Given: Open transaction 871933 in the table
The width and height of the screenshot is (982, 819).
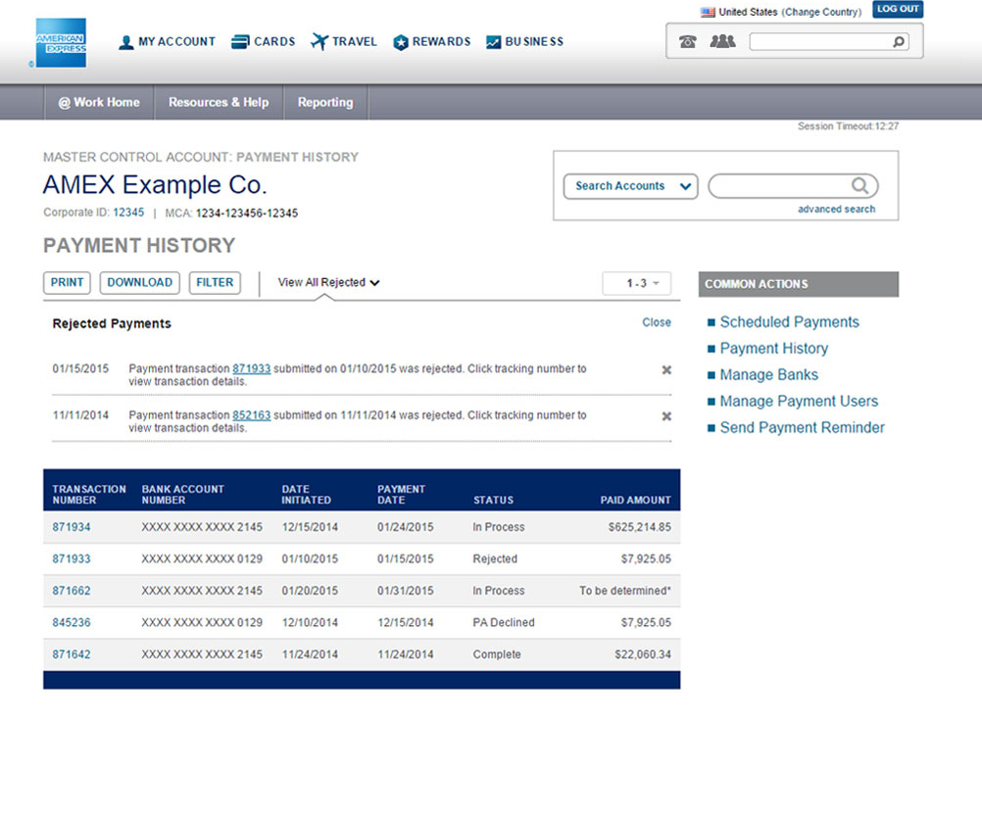Looking at the screenshot, I should tap(72, 559).
